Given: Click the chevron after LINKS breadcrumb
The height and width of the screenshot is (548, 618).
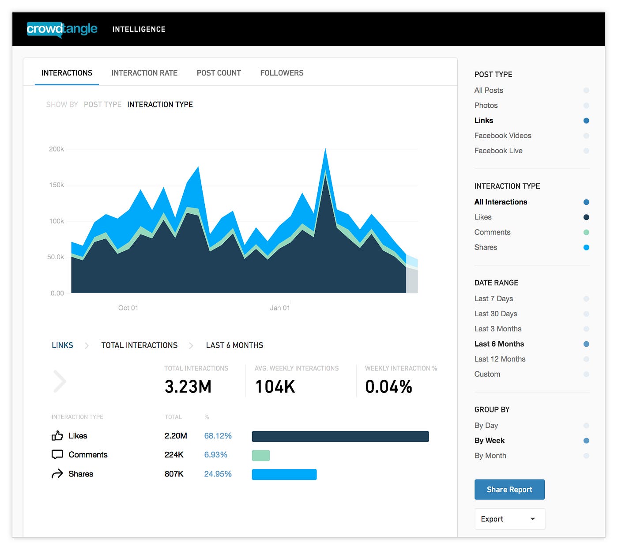Looking at the screenshot, I should (87, 345).
